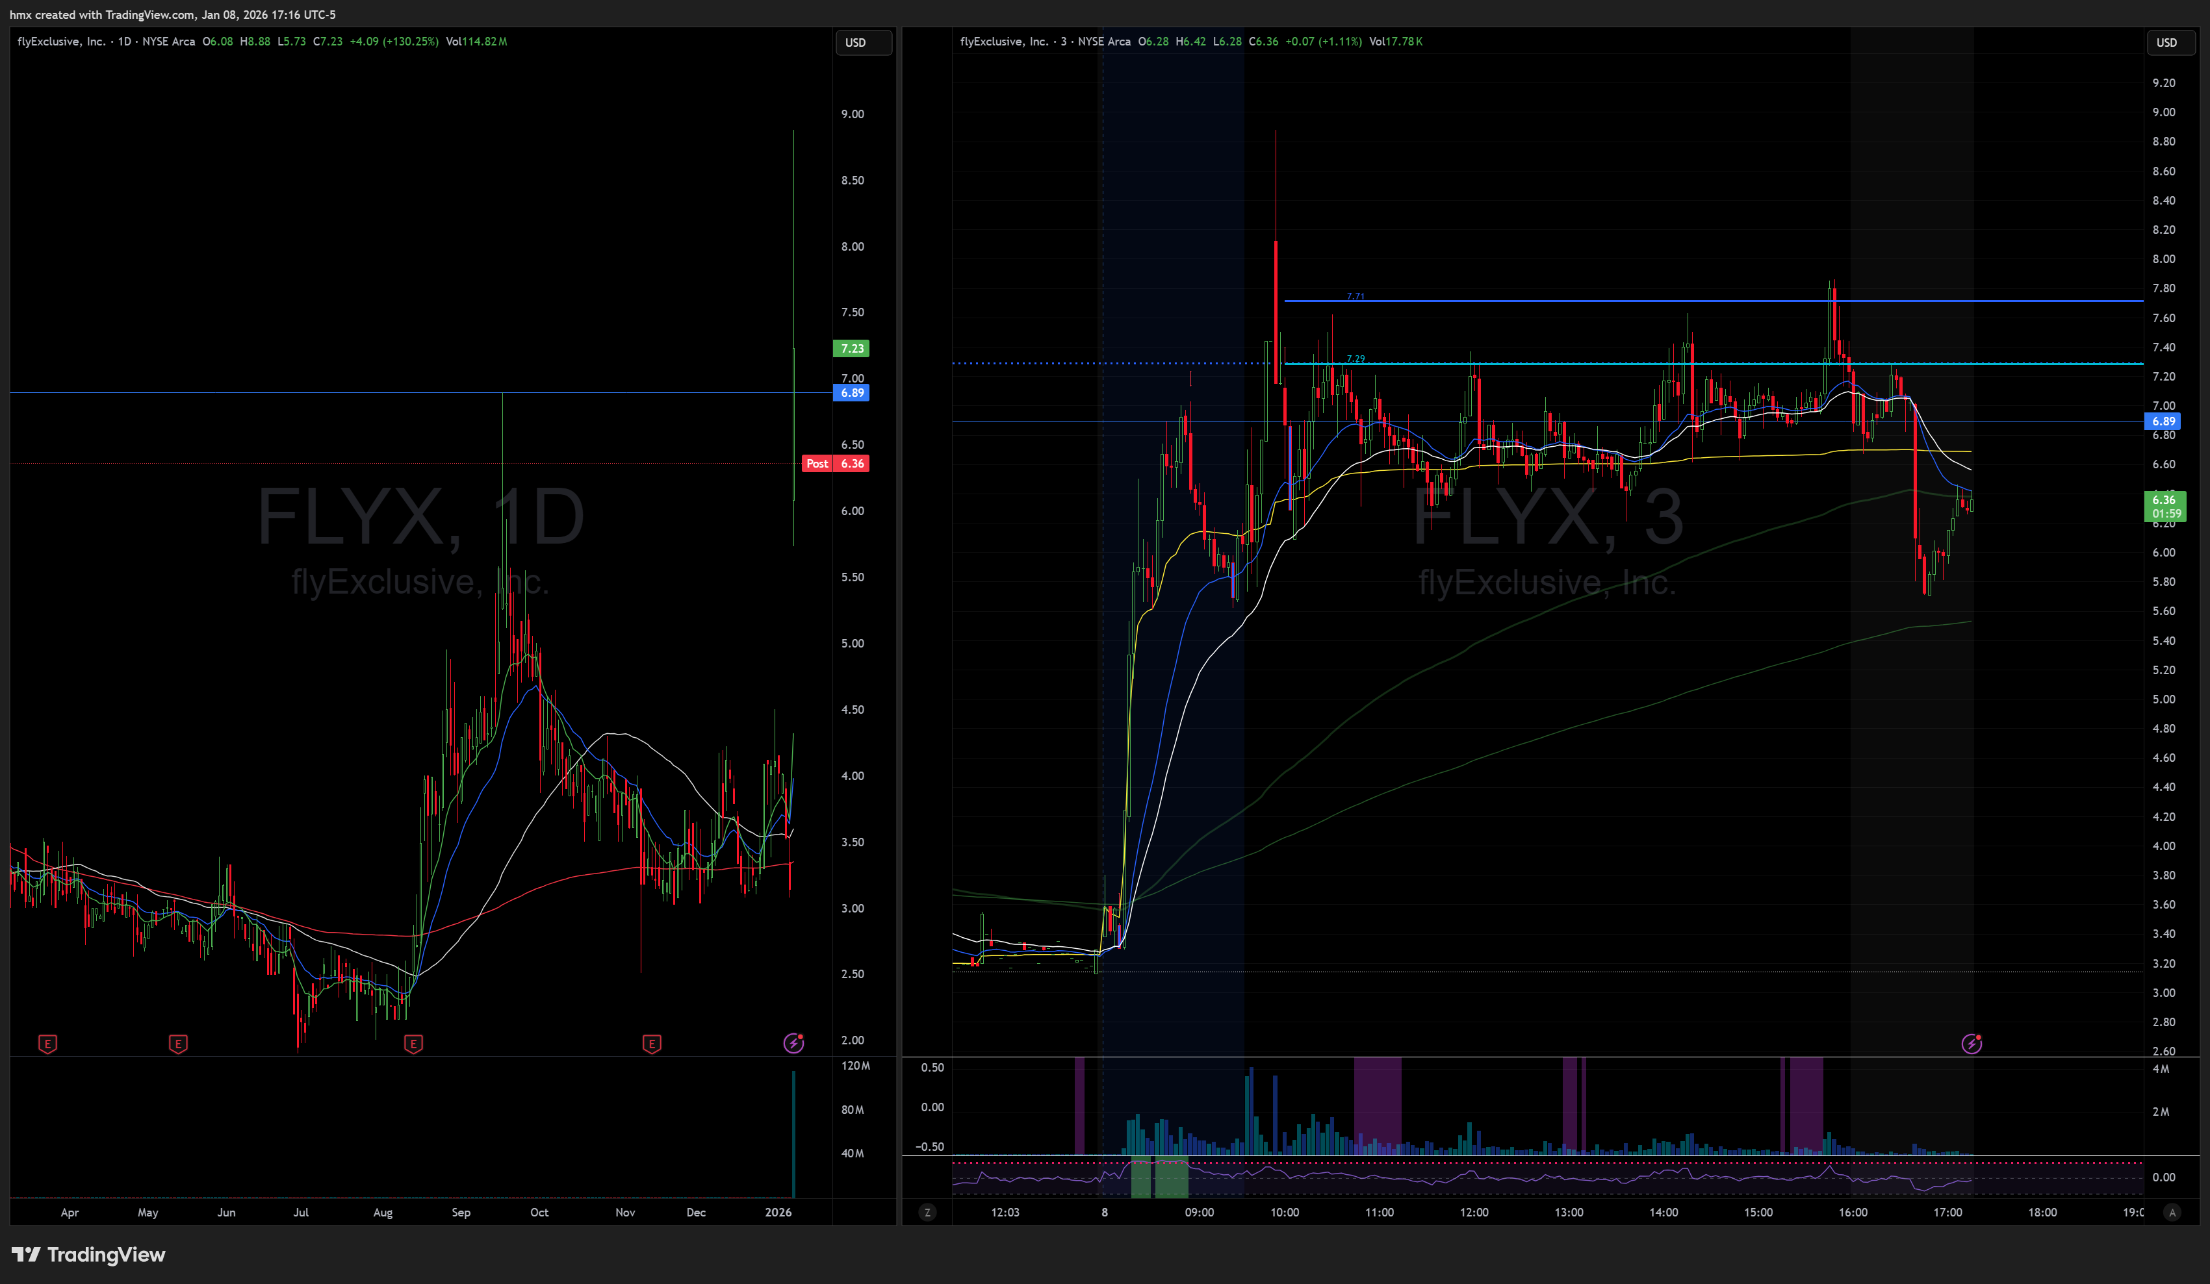Screen dimensions: 2210x1284
Task: Open the USD currency dropdown on the daily chart
Action: (x=863, y=42)
